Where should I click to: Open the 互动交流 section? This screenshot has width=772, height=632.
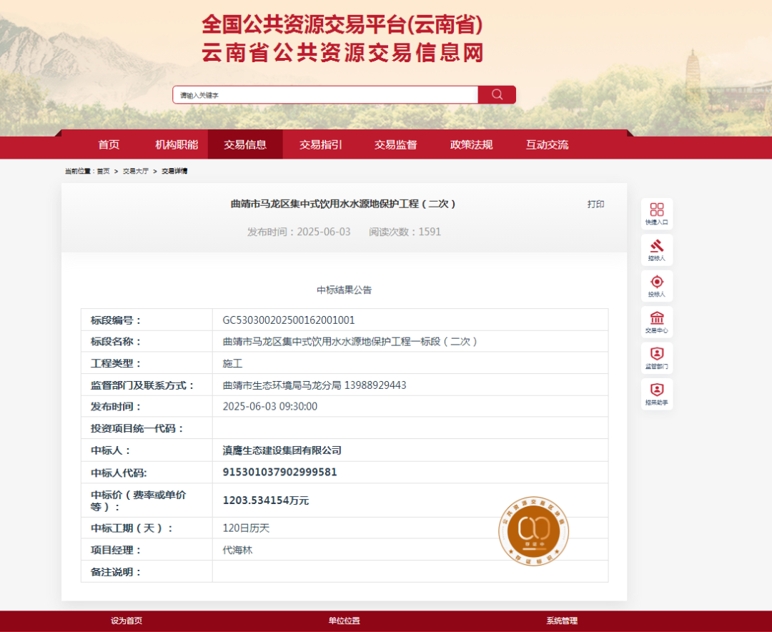[x=546, y=144]
